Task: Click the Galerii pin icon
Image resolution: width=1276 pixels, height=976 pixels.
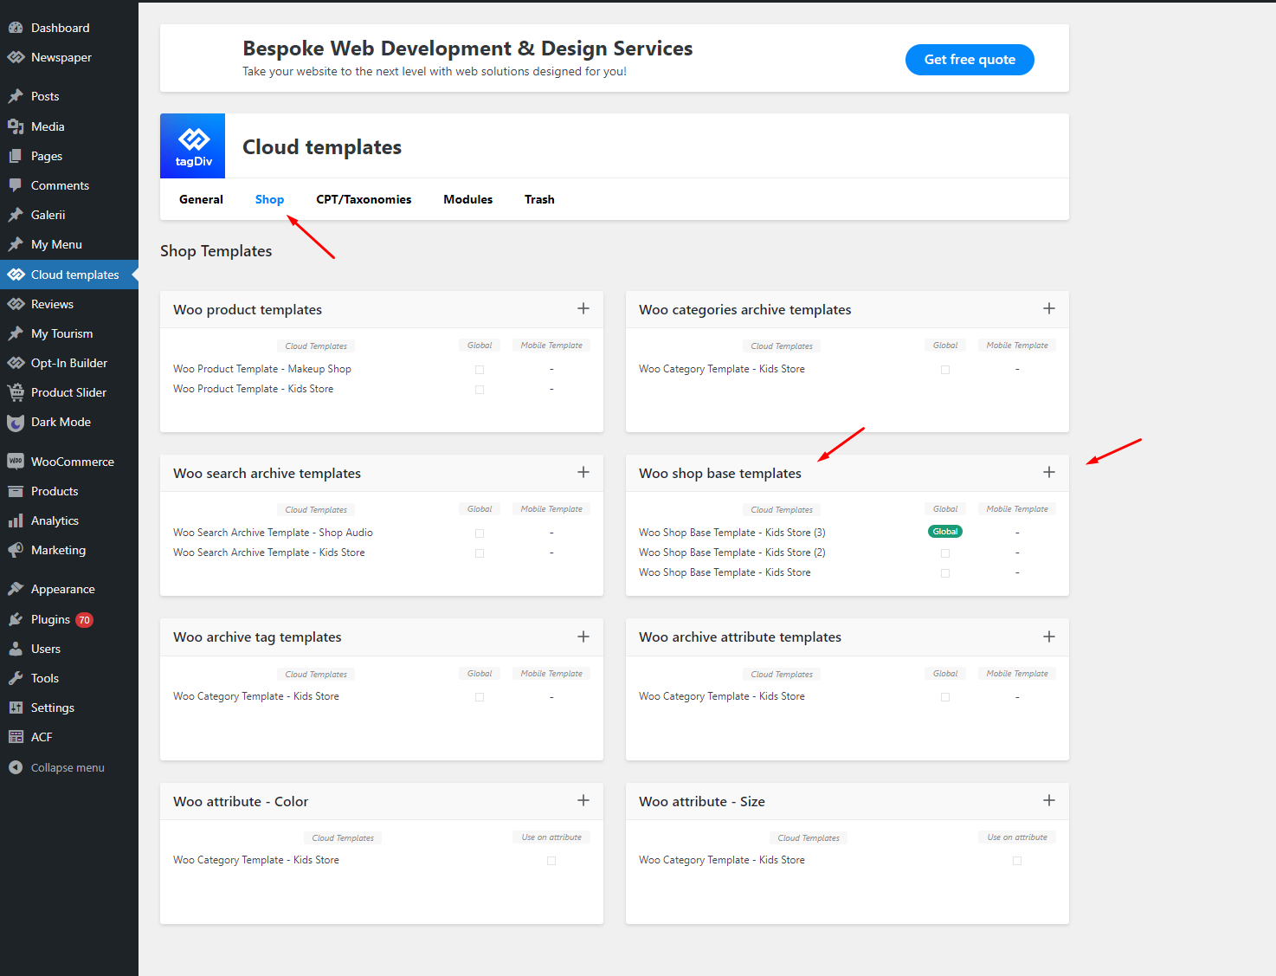Action: click(16, 215)
